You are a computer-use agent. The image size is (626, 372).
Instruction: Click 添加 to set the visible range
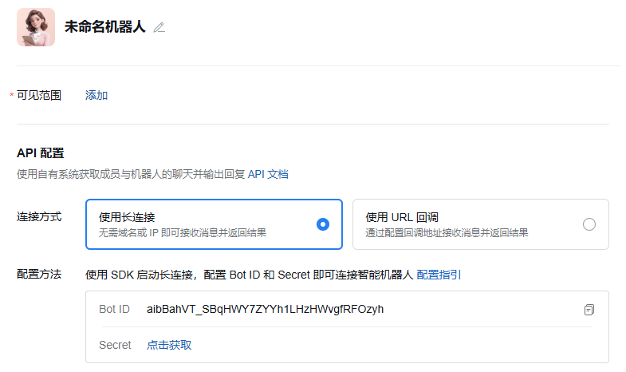[x=96, y=96]
